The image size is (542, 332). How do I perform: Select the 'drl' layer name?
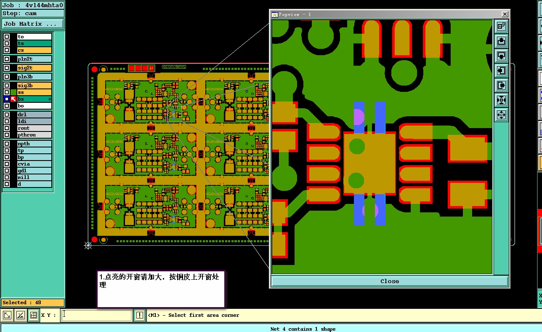click(34, 115)
